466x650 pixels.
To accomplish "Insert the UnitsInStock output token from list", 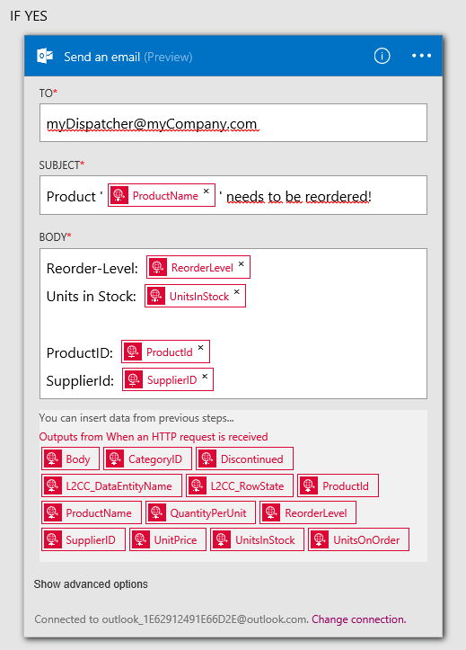I will [257, 539].
